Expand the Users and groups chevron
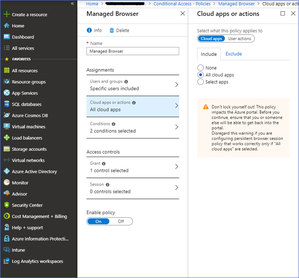 pyautogui.click(x=177, y=85)
